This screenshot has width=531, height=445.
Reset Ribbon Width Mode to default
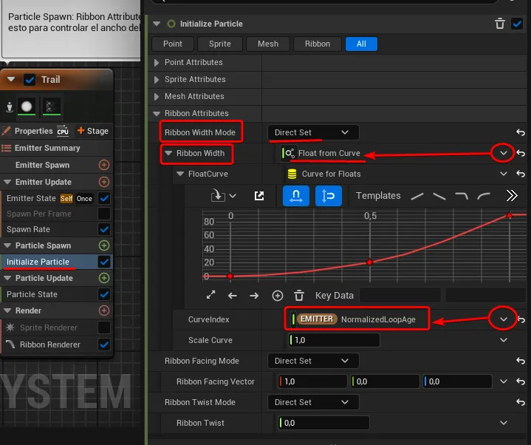[521, 132]
